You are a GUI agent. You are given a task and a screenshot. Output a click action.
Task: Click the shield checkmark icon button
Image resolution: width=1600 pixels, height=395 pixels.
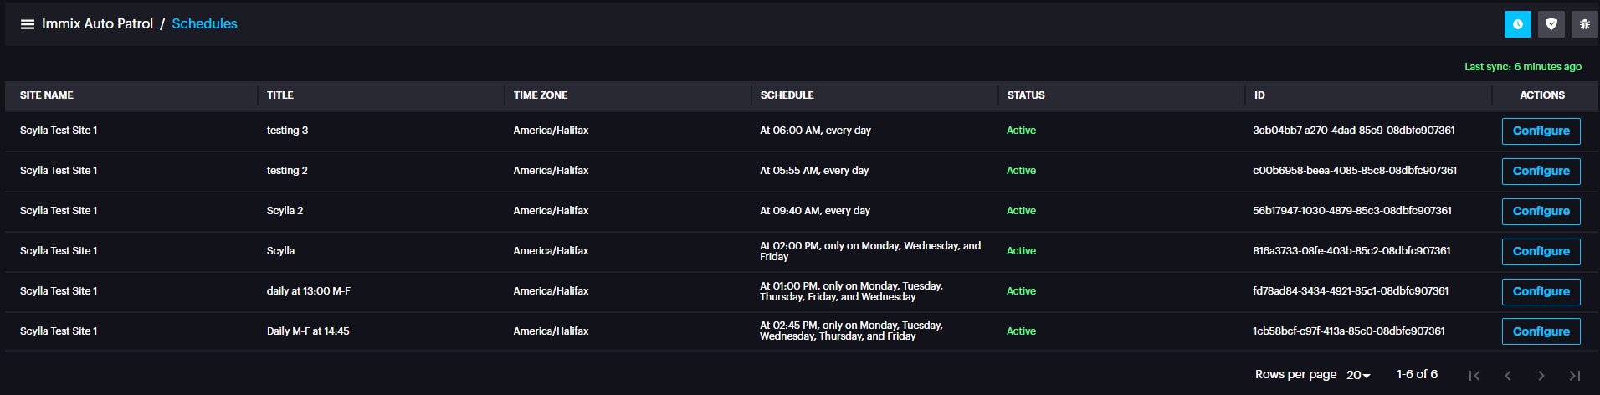1551,24
